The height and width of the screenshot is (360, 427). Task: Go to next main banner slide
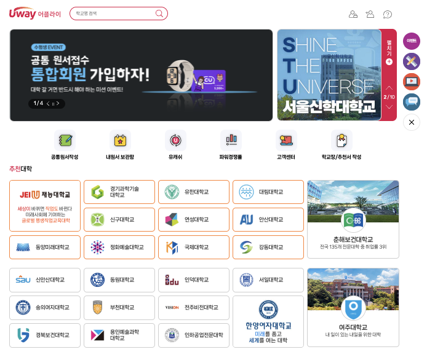(x=58, y=103)
